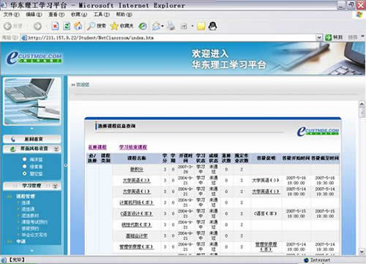Open the Search magnifier tool
Image resolution: width=366 pixels, height=264 pixels.
[97, 26]
